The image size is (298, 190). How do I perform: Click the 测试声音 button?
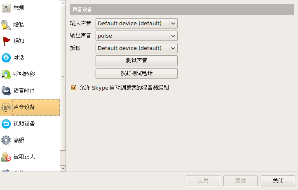(136, 61)
